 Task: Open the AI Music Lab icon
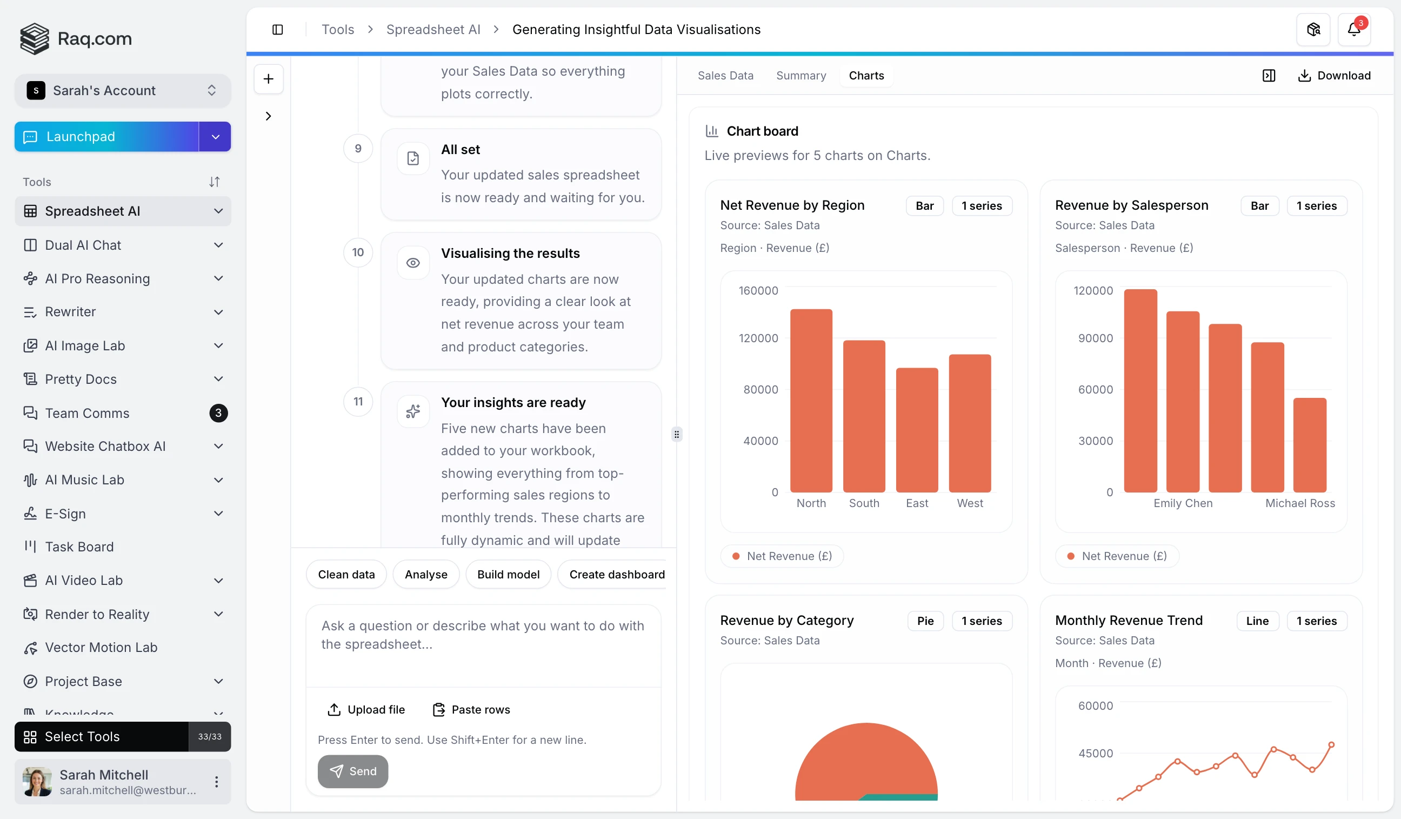(31, 480)
